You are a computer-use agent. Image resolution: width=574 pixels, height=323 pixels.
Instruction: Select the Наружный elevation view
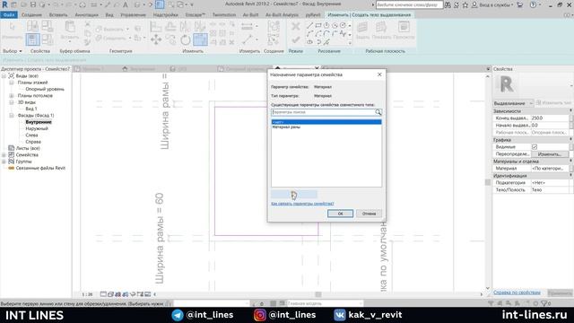(x=37, y=128)
